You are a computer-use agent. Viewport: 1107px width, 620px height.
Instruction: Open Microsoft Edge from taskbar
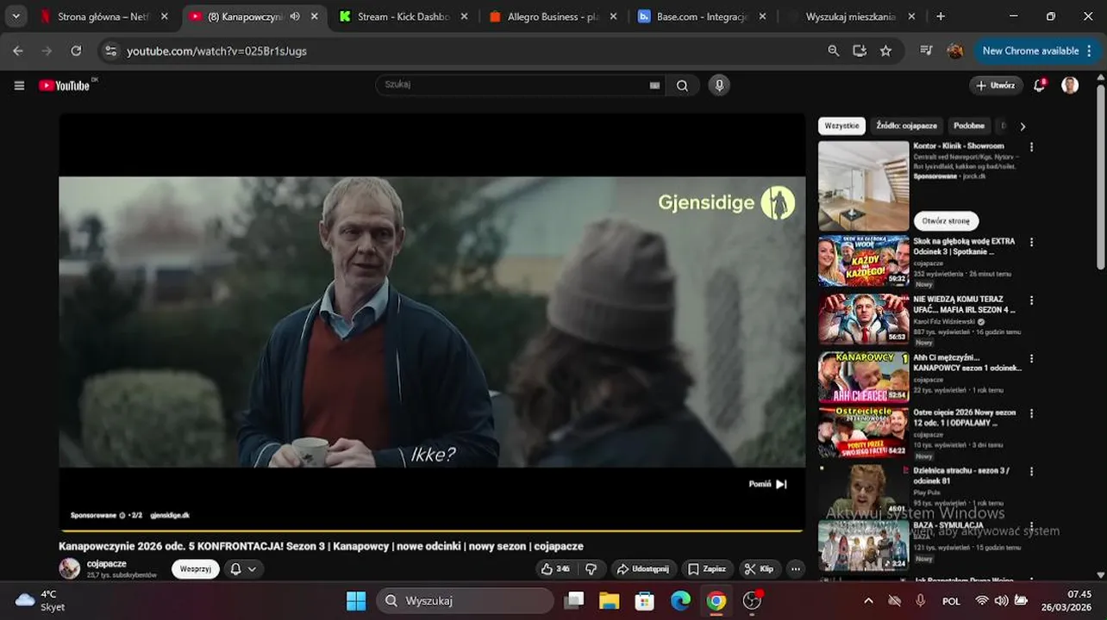[x=681, y=600]
